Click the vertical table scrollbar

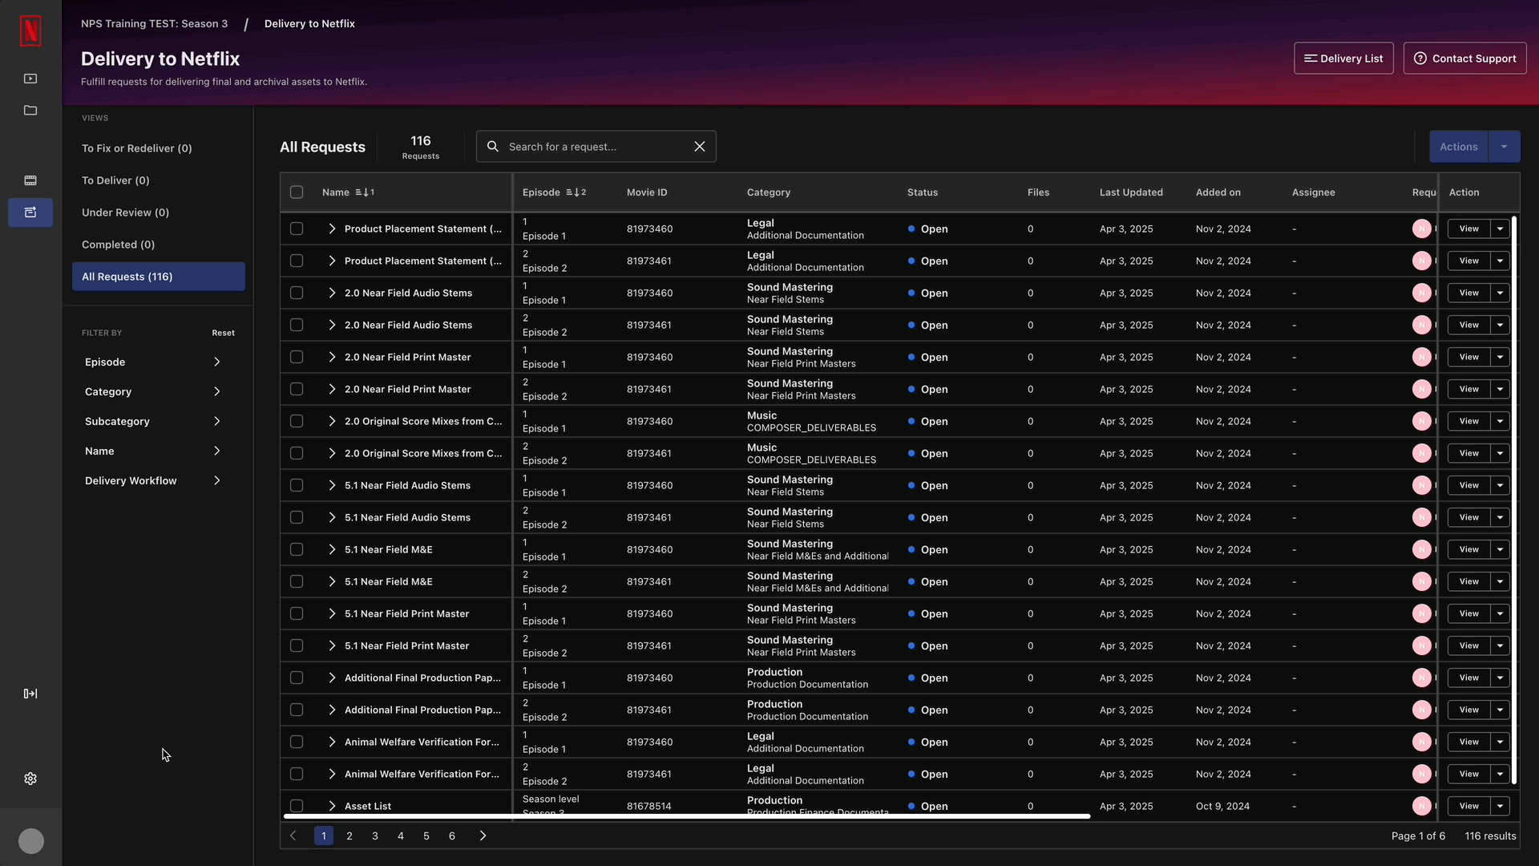pos(1514,500)
